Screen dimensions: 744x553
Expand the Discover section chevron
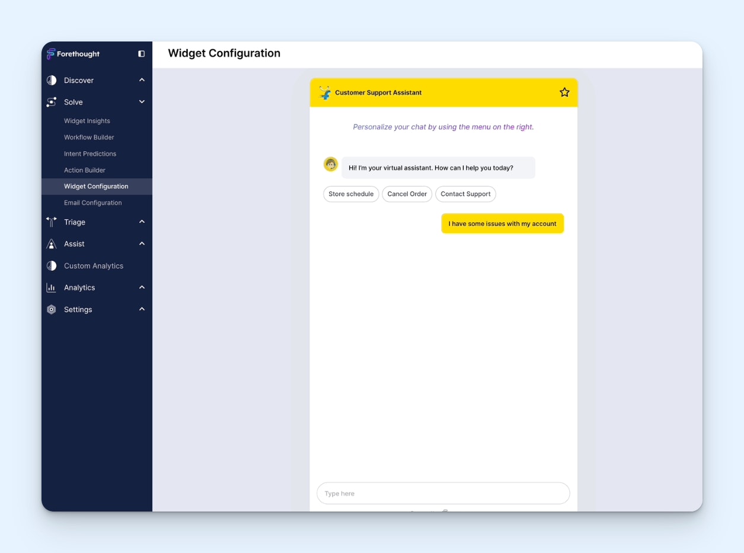tap(142, 80)
